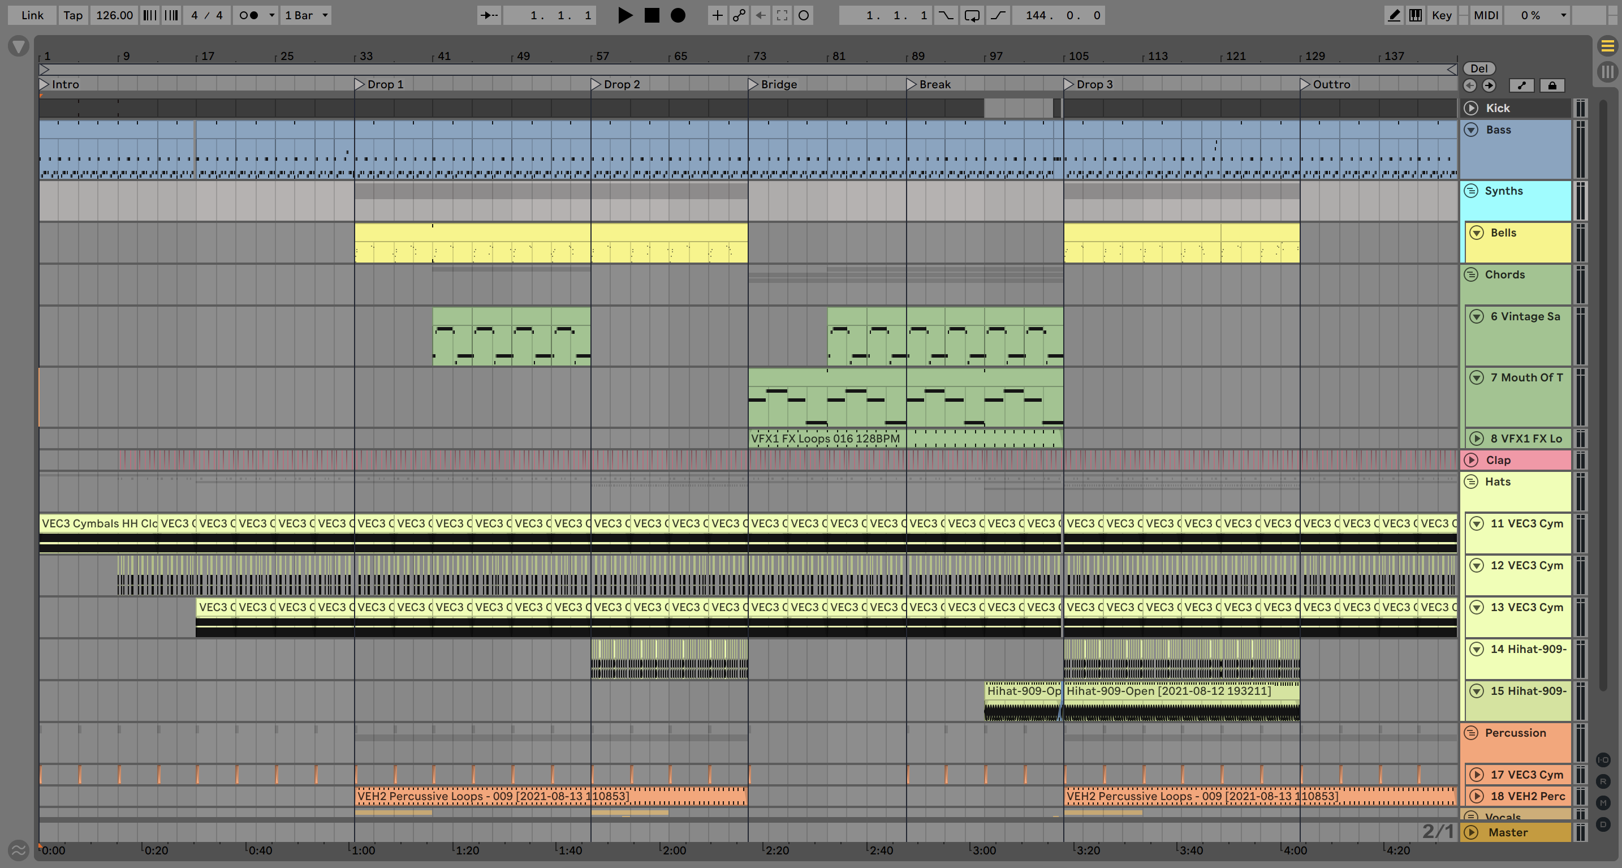Toggle Punch-In switch icon
1622x868 pixels.
[946, 15]
